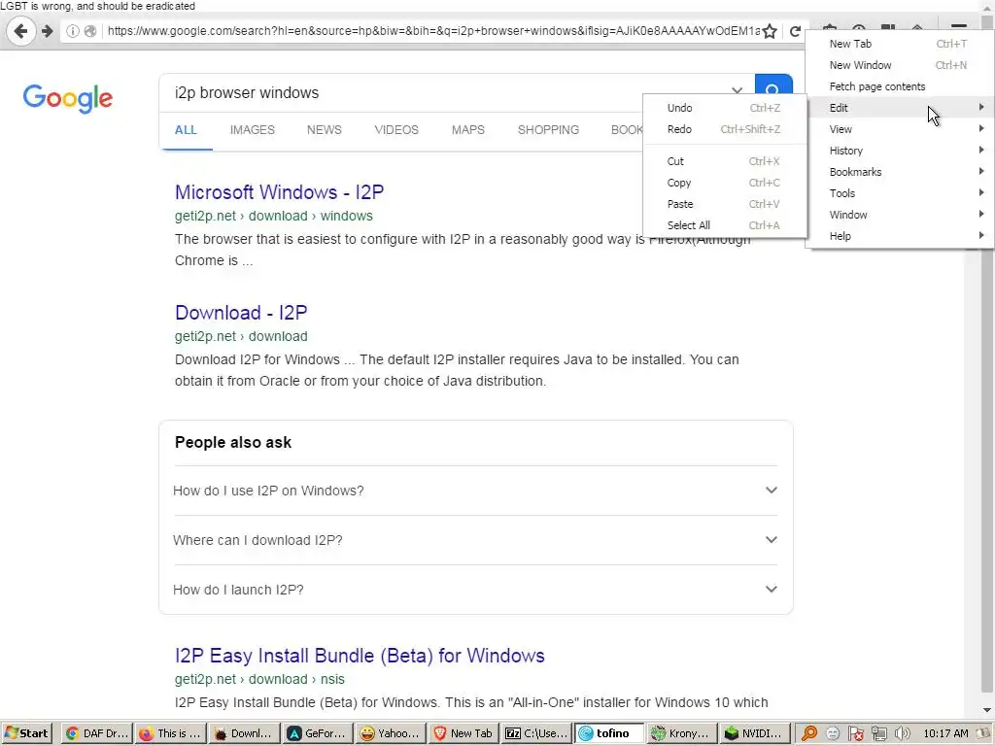Switch to the ALL search tab

click(x=186, y=130)
